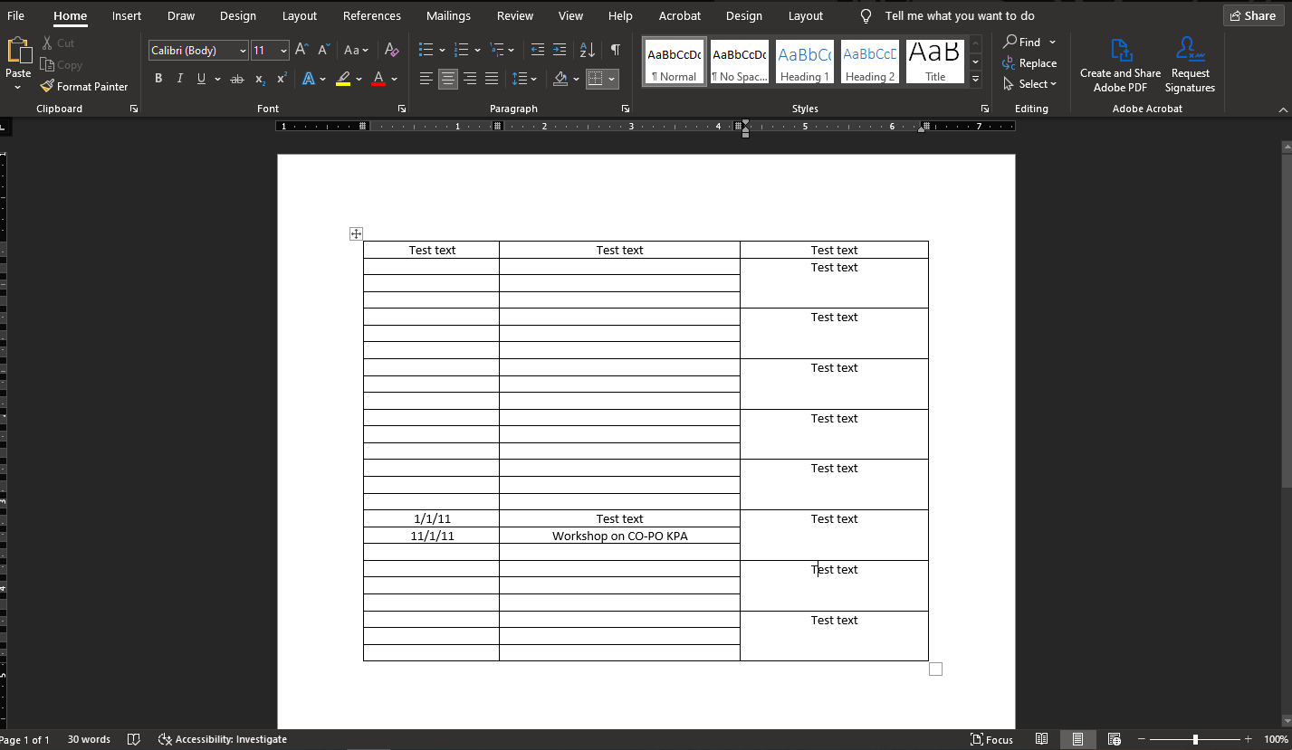Image resolution: width=1292 pixels, height=750 pixels.
Task: Apply yellow text highlight color
Action: 343,80
